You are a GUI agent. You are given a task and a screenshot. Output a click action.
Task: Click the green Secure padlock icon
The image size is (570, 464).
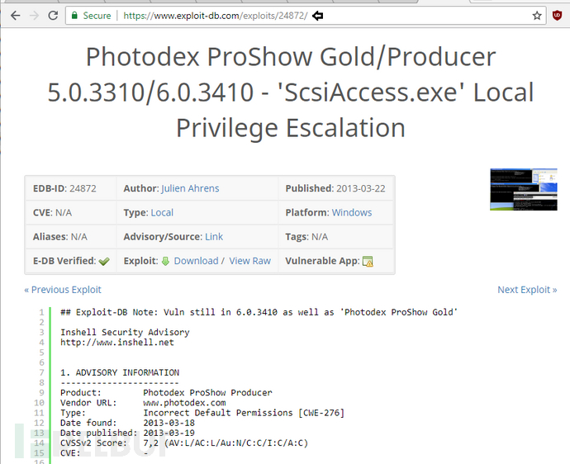tap(74, 16)
